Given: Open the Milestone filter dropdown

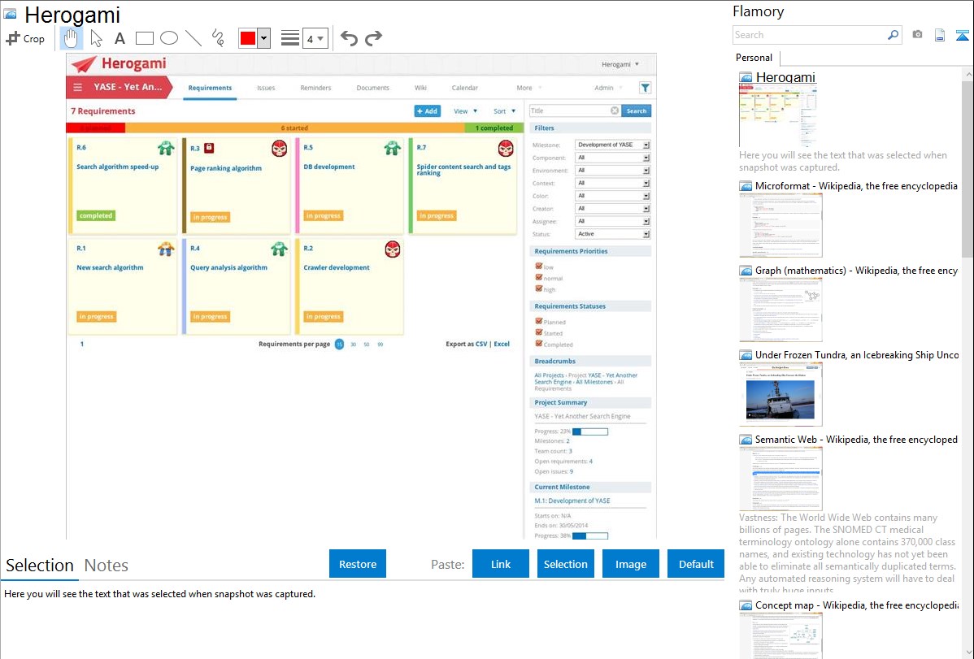Looking at the screenshot, I should tap(612, 145).
